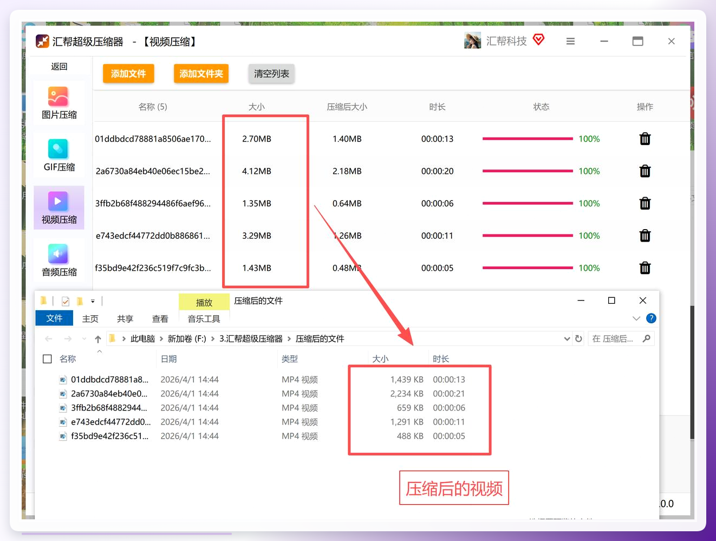Select the 视频压缩 video compression tool

click(59, 208)
